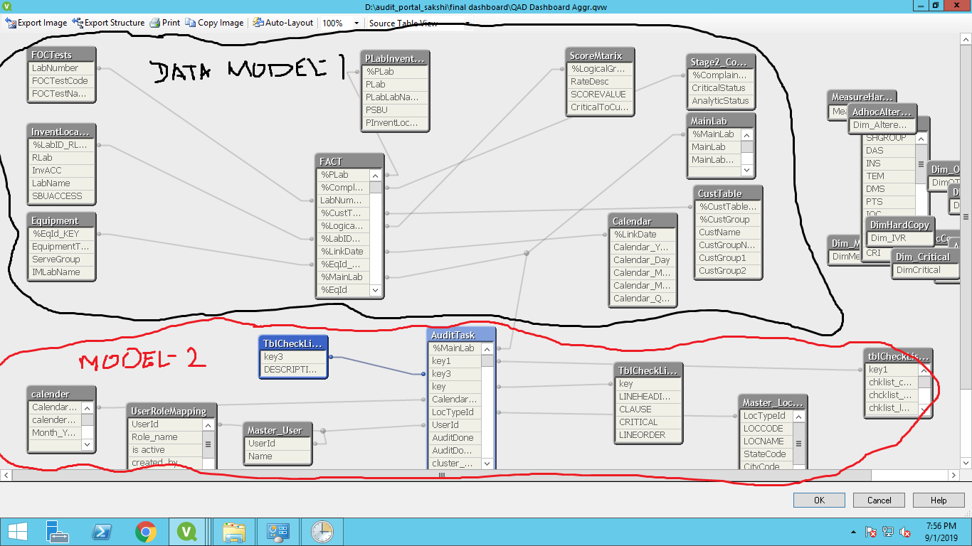Select the Equipment table header
Screen dimensions: 972x546
point(61,220)
